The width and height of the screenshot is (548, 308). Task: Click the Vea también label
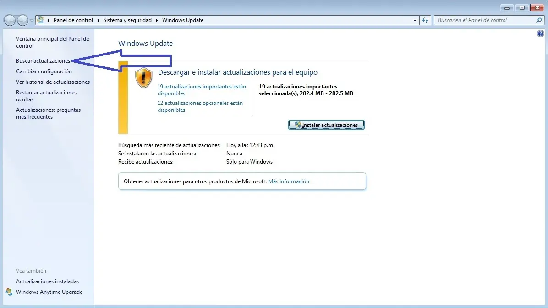(x=31, y=270)
